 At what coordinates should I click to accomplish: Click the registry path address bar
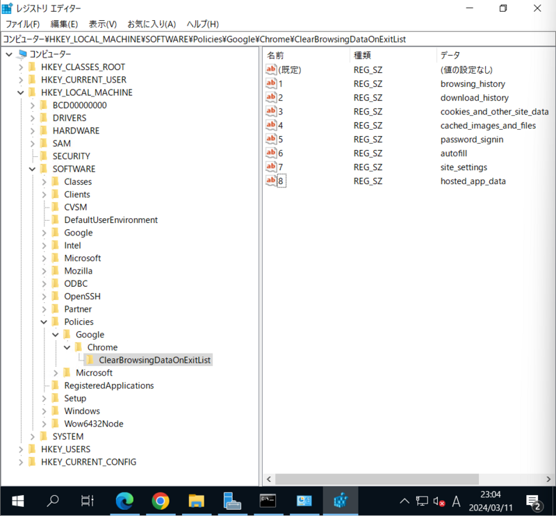pyautogui.click(x=278, y=39)
